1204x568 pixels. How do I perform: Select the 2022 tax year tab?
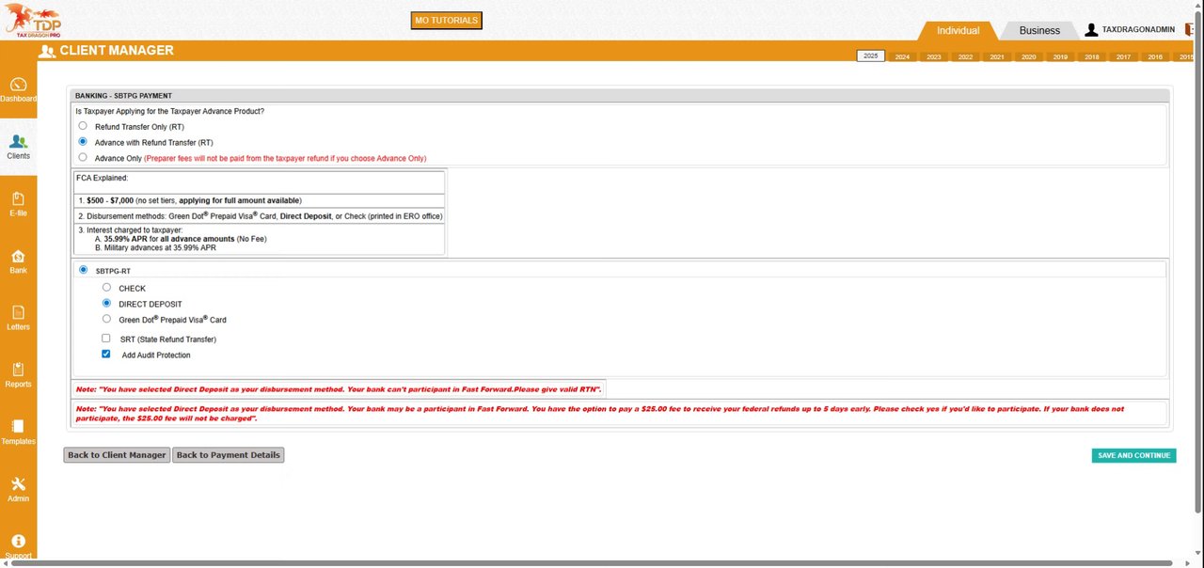coord(965,56)
